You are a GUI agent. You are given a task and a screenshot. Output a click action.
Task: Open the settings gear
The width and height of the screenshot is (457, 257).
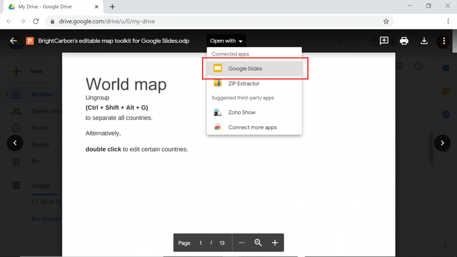pyautogui.click(x=393, y=41)
